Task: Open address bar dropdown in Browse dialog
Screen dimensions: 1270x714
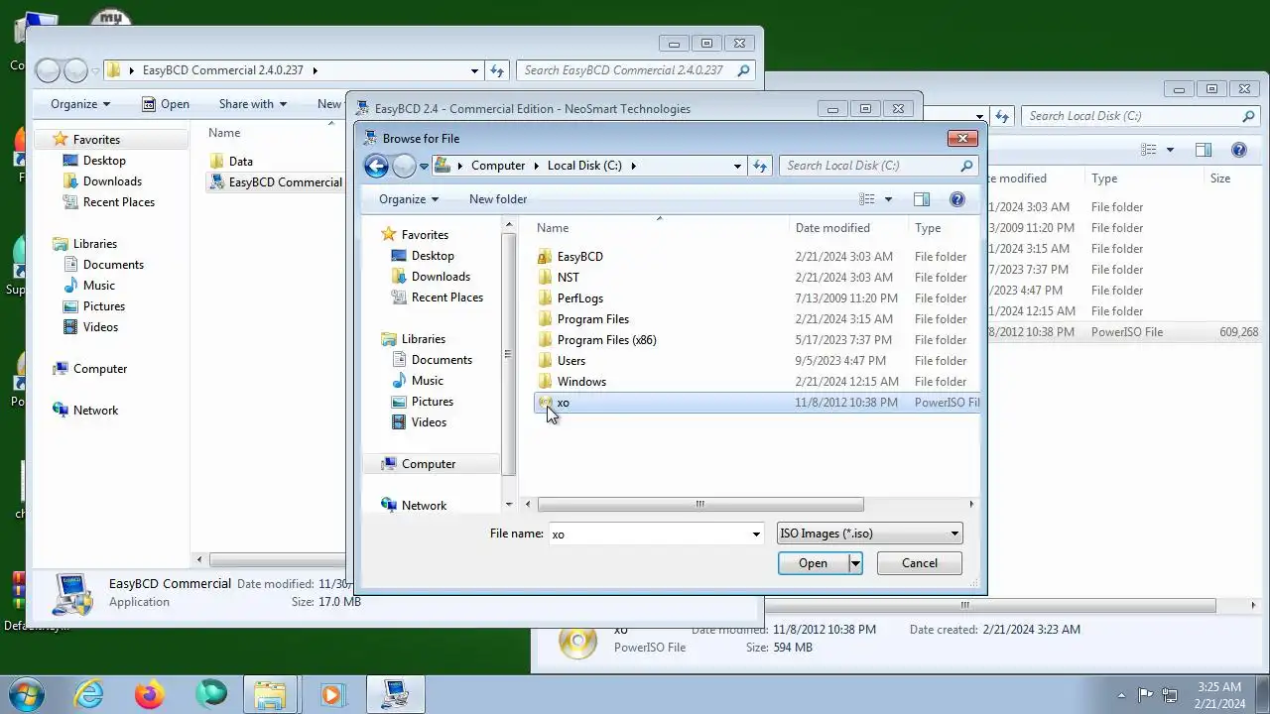Action: click(x=737, y=166)
